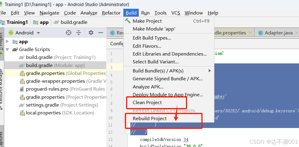
Task: Click the Training1 breadcrumb folder icon
Action: coord(3,22)
